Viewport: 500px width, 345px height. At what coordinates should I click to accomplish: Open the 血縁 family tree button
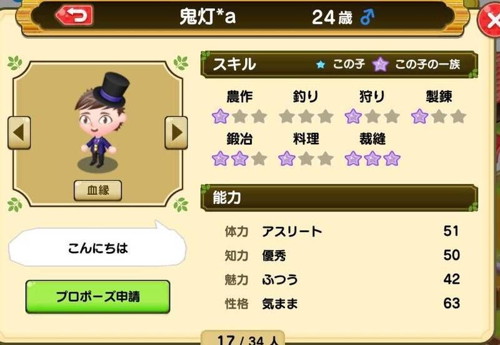pos(98,190)
